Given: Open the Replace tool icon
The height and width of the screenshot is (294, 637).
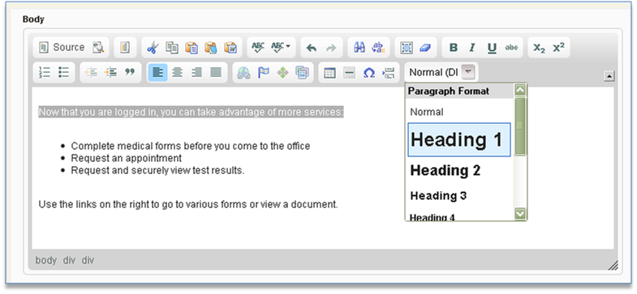Looking at the screenshot, I should (379, 48).
